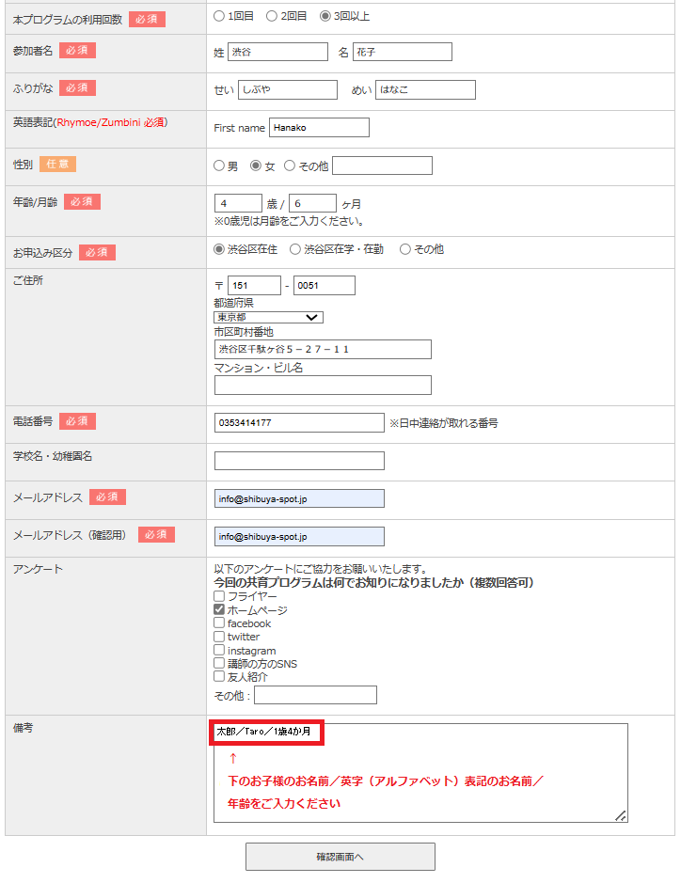Check the 友人紹介 checkbox
Screen dimensions: 681x883
[219, 677]
